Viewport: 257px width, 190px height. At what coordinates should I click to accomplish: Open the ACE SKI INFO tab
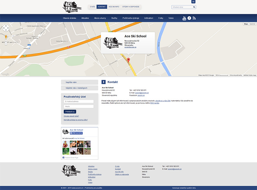tap(114, 7)
